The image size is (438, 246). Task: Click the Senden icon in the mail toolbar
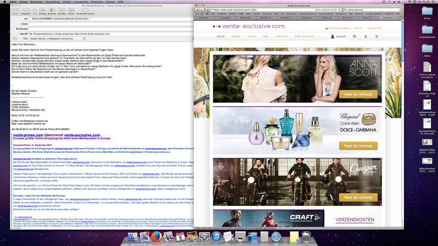(x=16, y=10)
